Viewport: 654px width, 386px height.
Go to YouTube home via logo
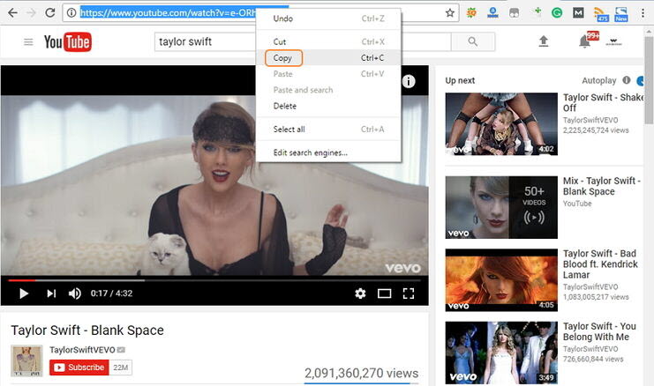pyautogui.click(x=68, y=41)
